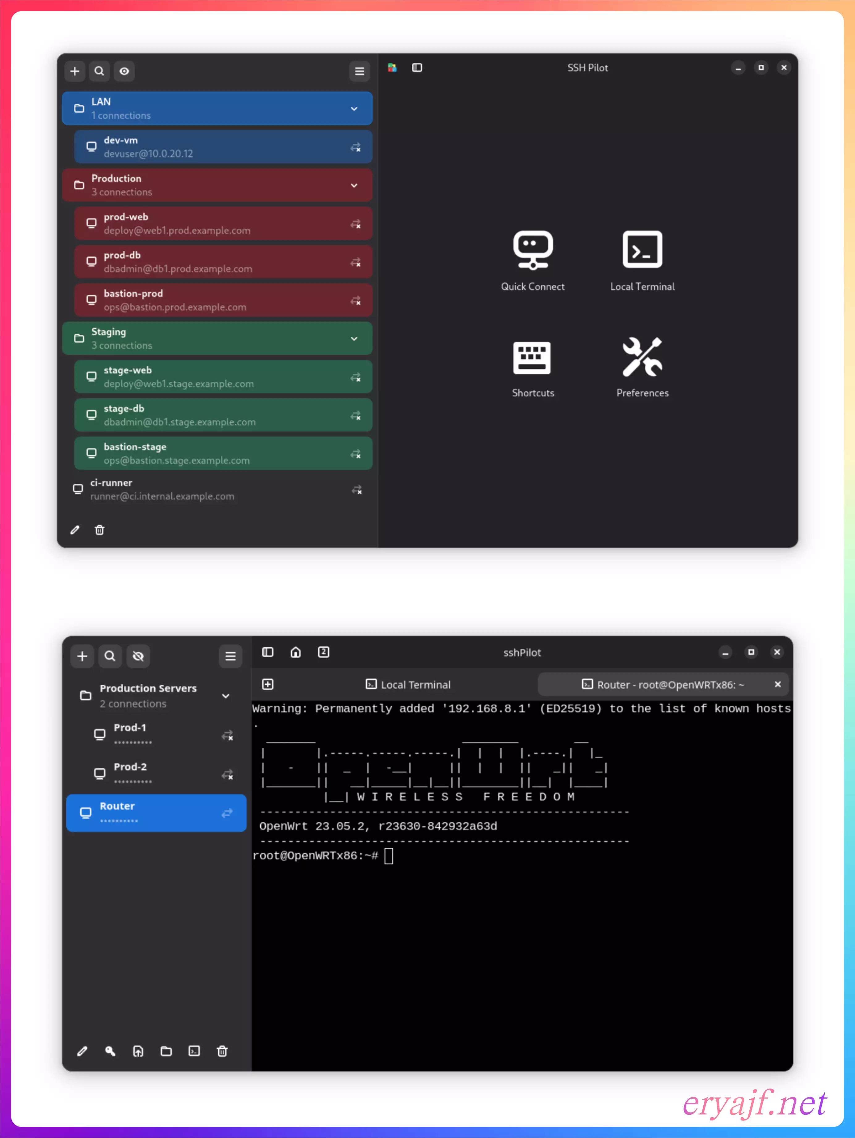This screenshot has width=855, height=1138.
Task: Collapse the Production Servers group chevron
Action: click(226, 695)
